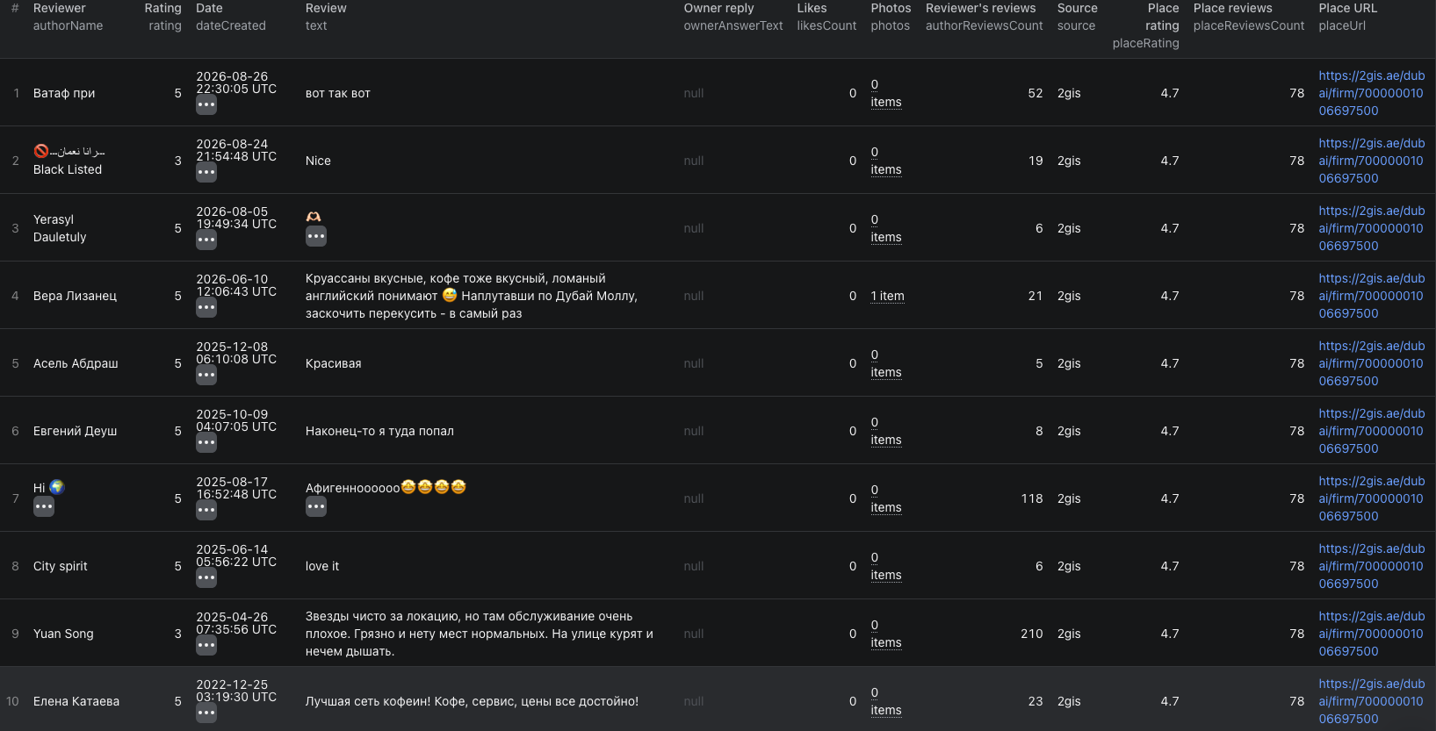Open the place URL link in row 1
The image size is (1436, 731).
(1372, 93)
